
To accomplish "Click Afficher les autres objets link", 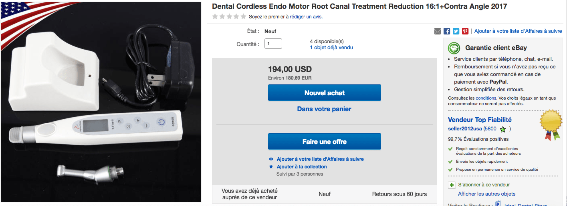I will pyautogui.click(x=486, y=194).
